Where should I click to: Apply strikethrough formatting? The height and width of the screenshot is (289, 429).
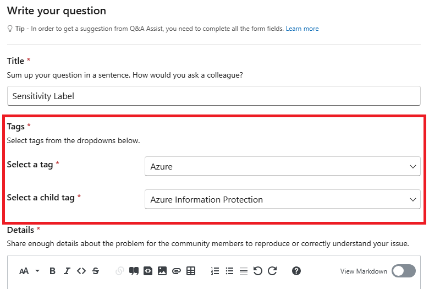click(96, 271)
